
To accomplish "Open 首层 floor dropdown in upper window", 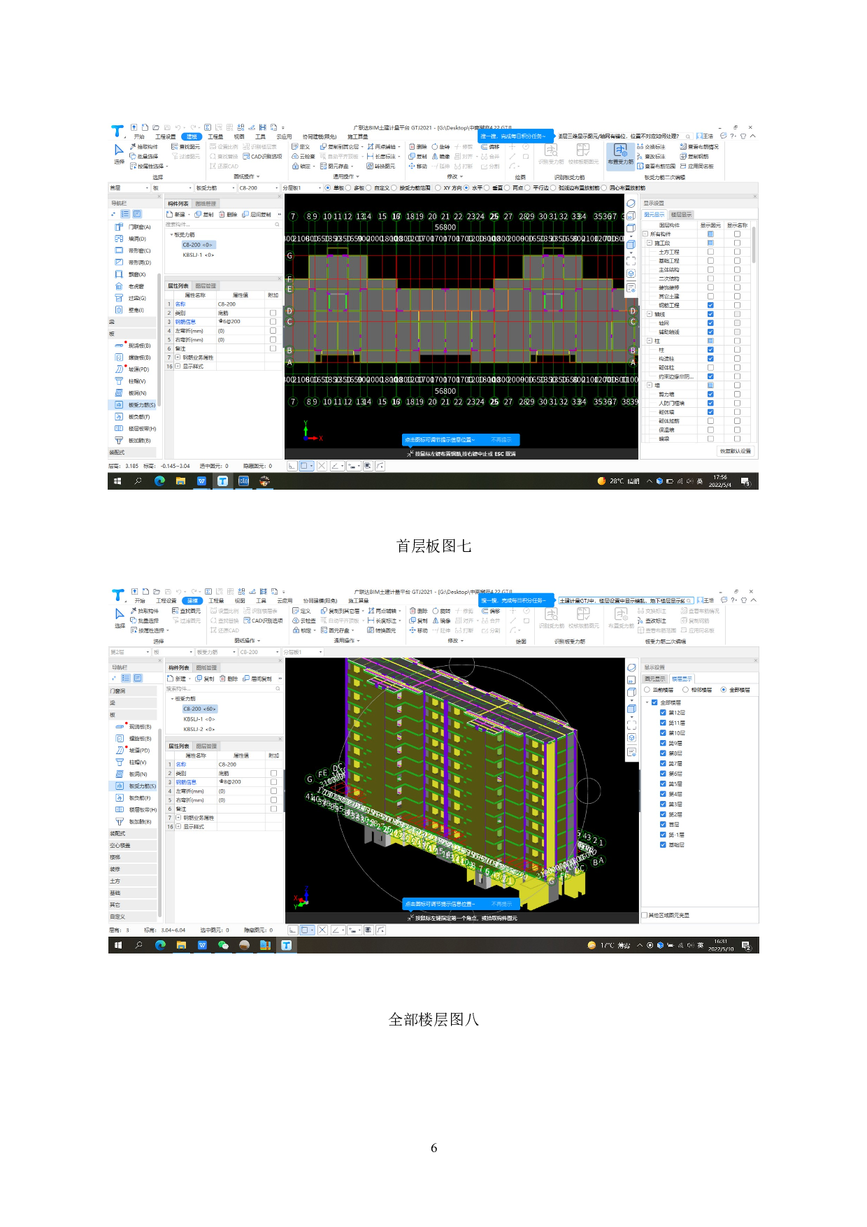I will pos(129,188).
